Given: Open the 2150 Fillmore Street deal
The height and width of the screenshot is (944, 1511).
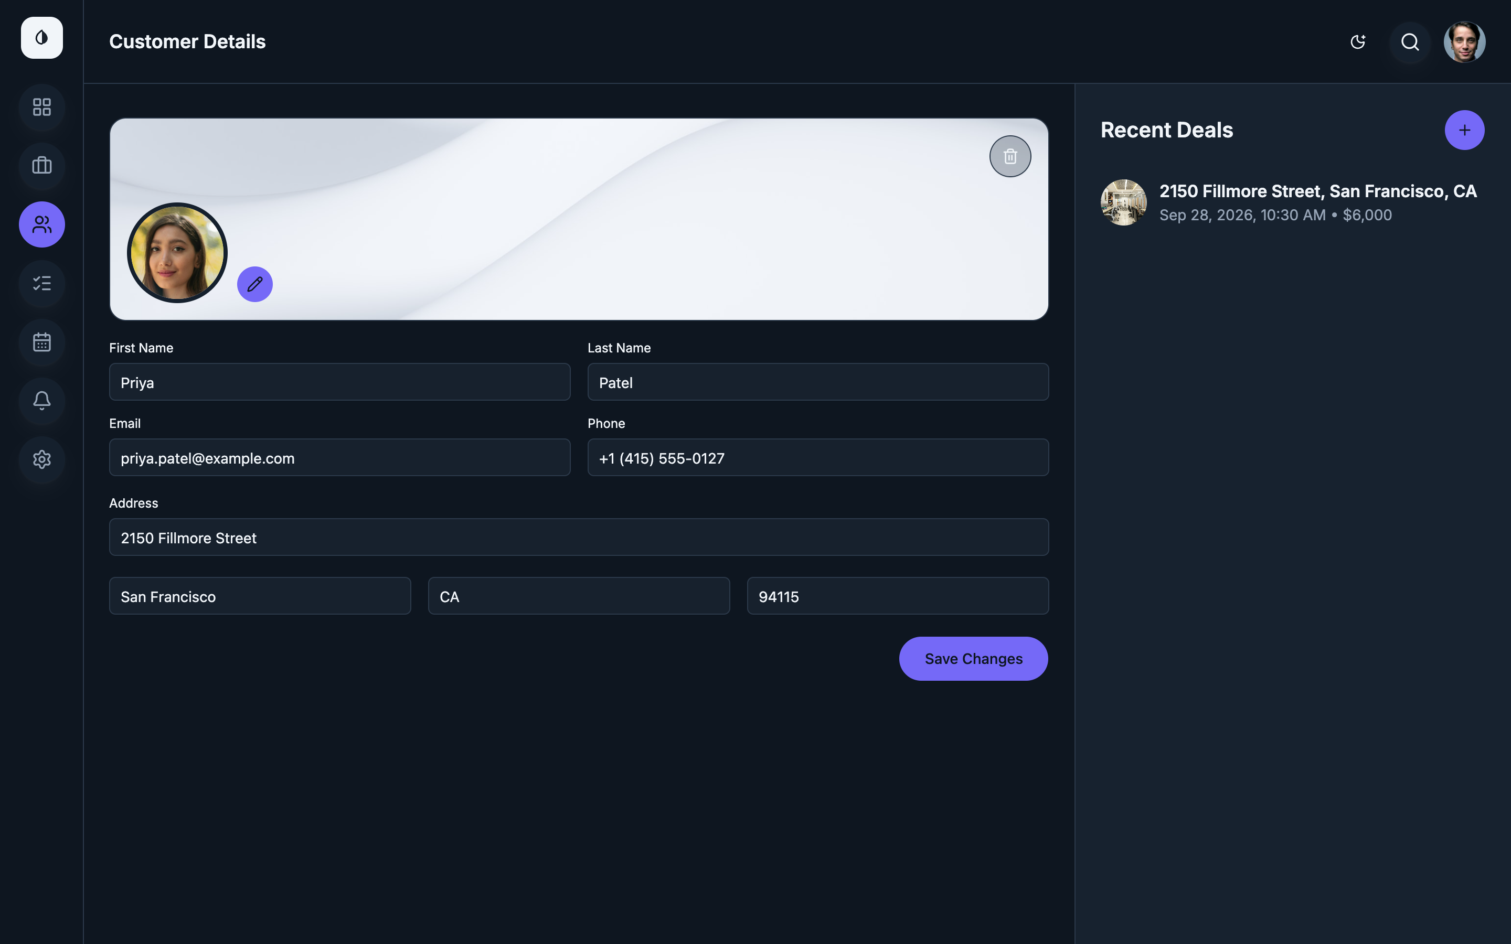Looking at the screenshot, I should (1292, 202).
